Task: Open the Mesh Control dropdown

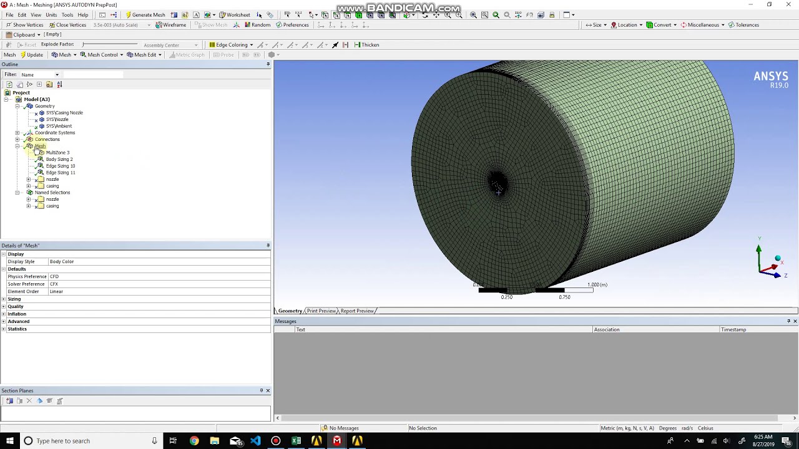Action: pos(102,55)
